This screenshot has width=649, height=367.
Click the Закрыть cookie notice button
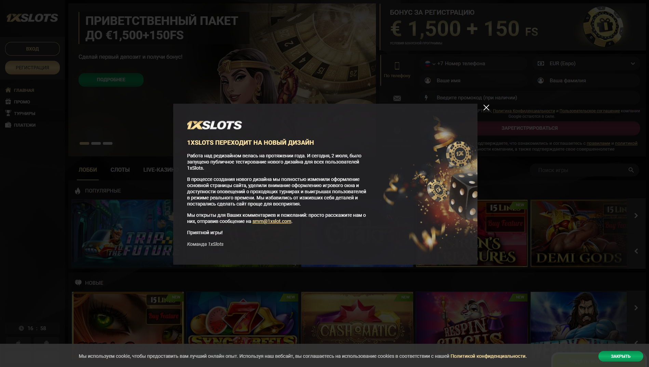[x=621, y=356]
